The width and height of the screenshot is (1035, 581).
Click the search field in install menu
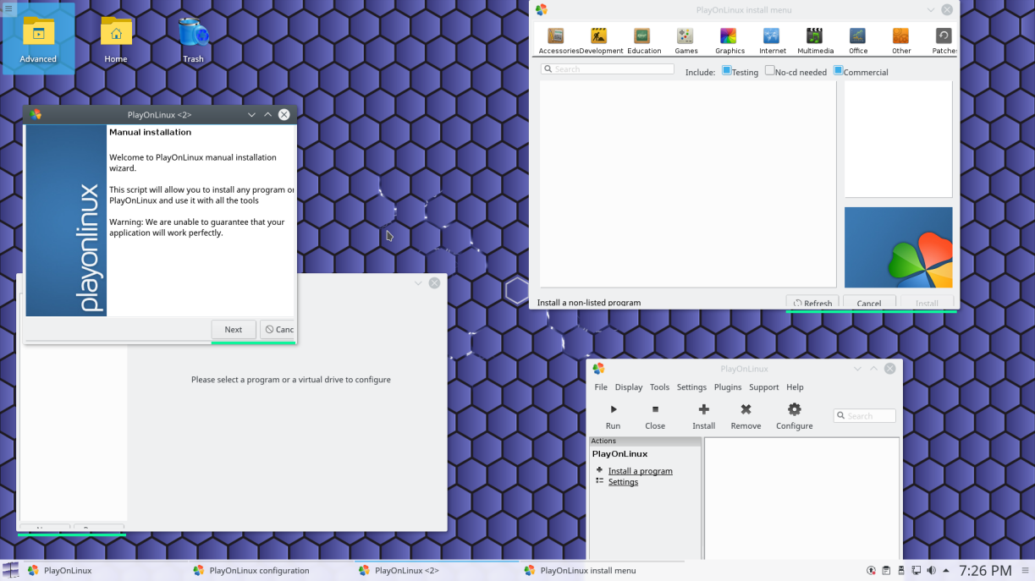click(607, 69)
